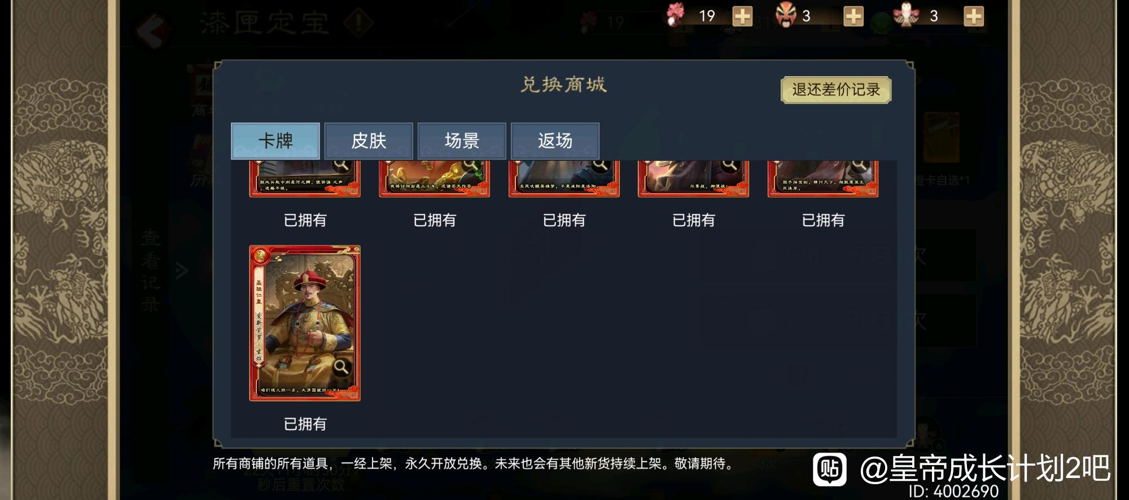Magnify the fifth top-row card
1129x500 pixels.
coord(859,165)
